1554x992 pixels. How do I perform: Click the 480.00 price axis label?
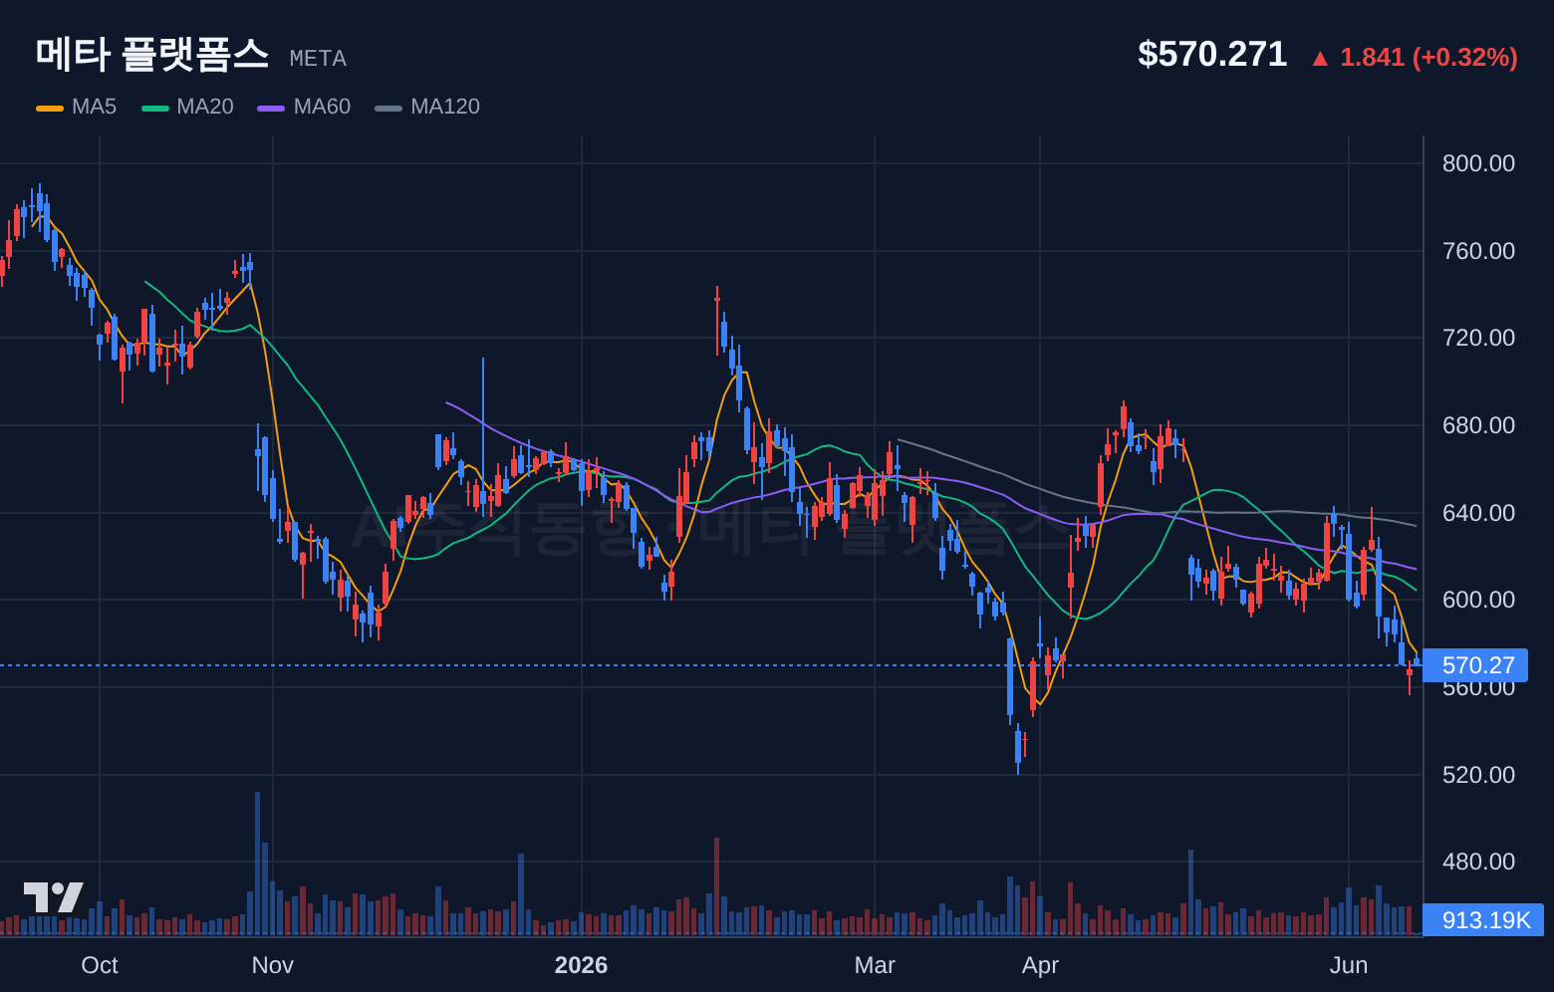pos(1478,862)
